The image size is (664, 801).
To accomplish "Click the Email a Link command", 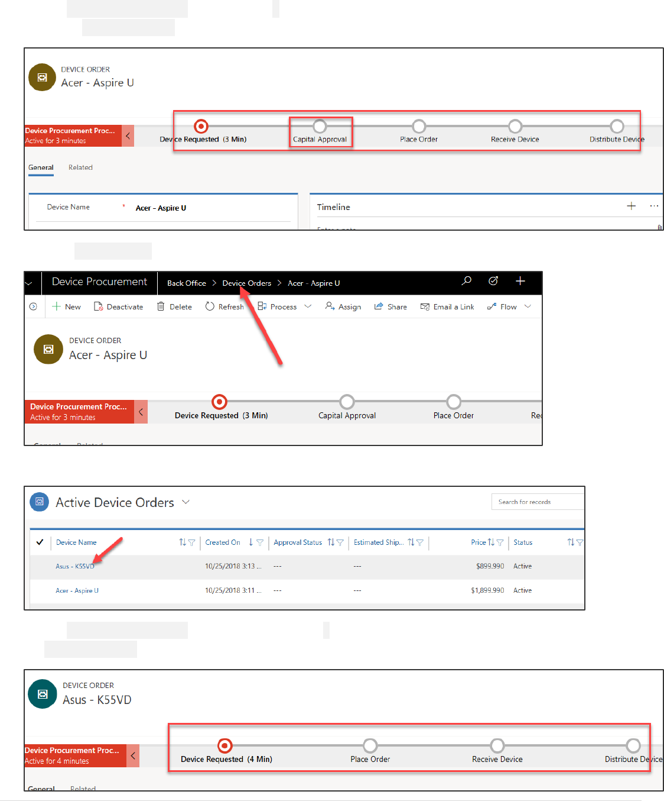I will click(x=447, y=306).
